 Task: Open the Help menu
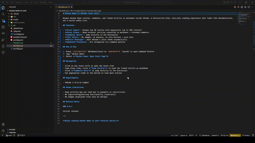coord(50,3)
